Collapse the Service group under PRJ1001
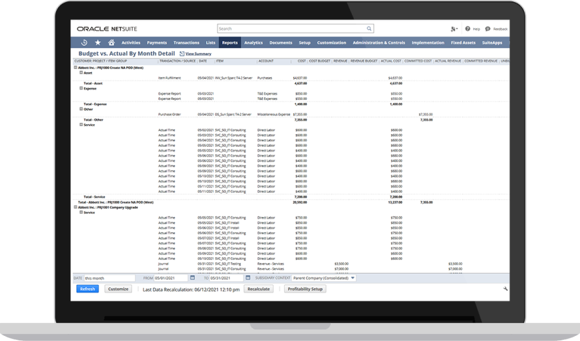 pos(81,212)
